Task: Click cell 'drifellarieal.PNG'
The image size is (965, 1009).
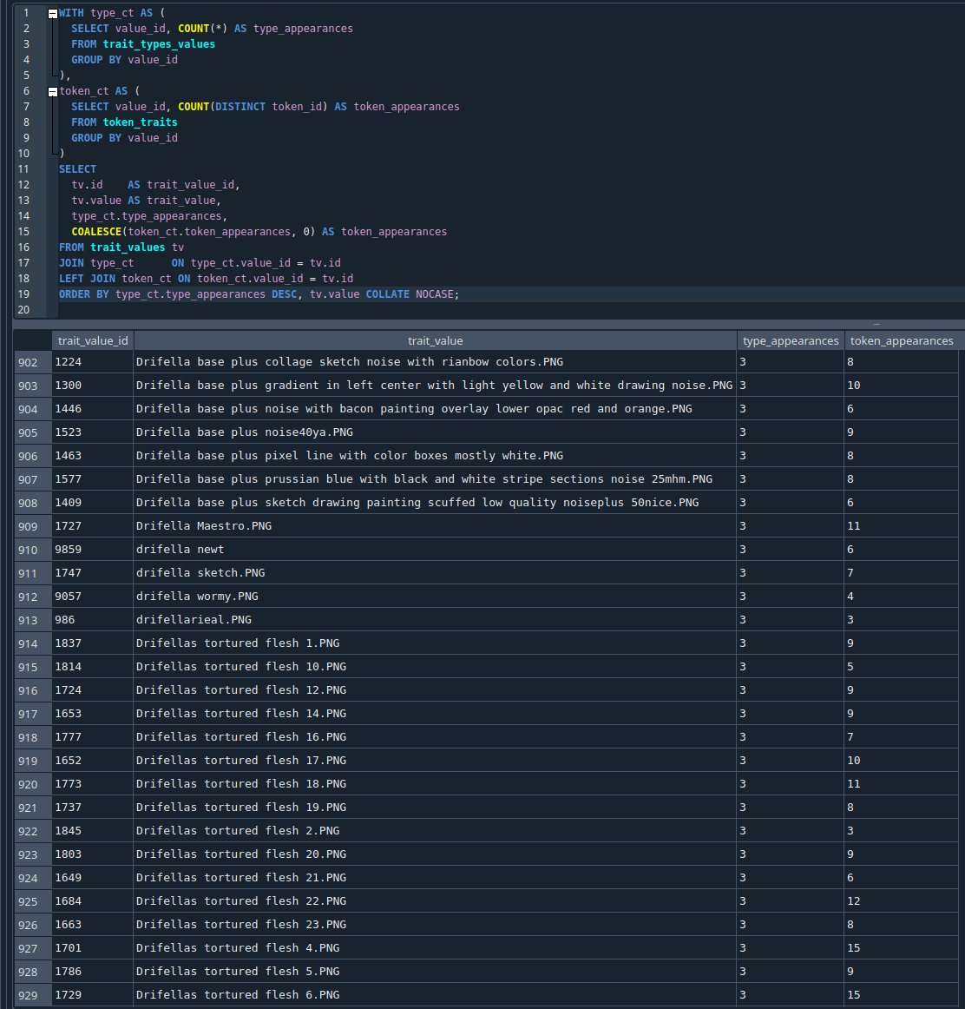Action: (435, 620)
